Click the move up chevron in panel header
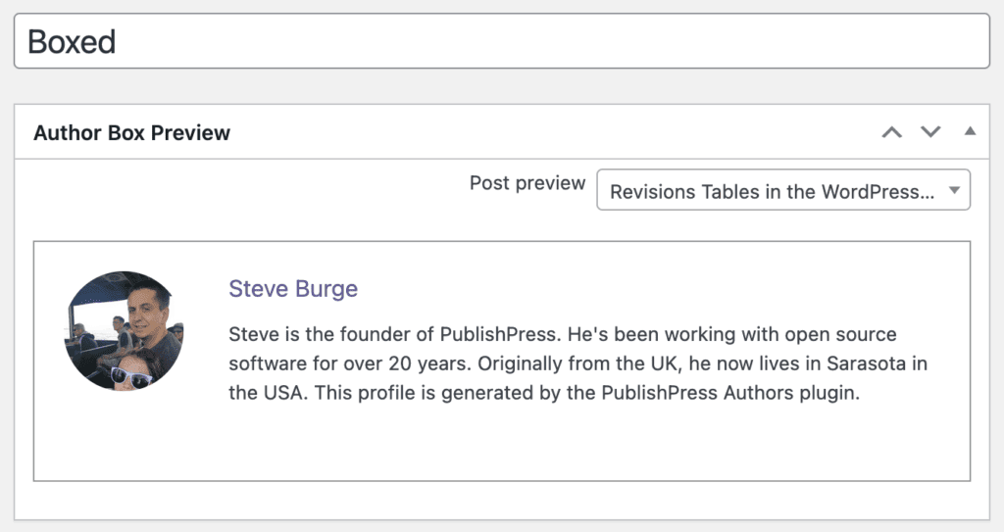The width and height of the screenshot is (1004, 532). pyautogui.click(x=891, y=132)
